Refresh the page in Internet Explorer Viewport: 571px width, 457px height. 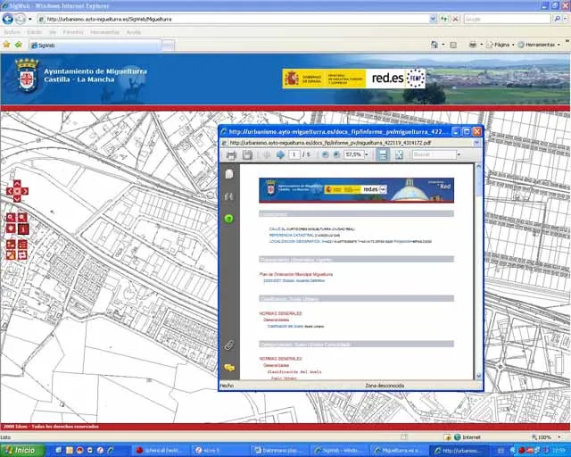coord(443,19)
